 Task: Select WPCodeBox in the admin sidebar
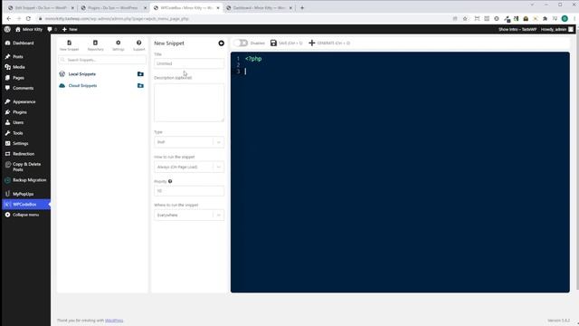(26, 205)
